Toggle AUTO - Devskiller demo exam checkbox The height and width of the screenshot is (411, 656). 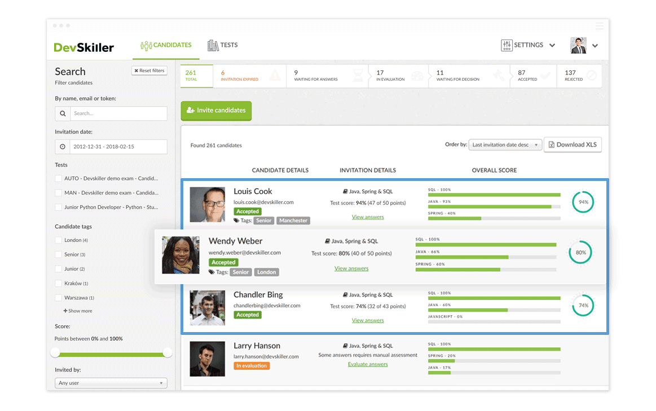(59, 179)
